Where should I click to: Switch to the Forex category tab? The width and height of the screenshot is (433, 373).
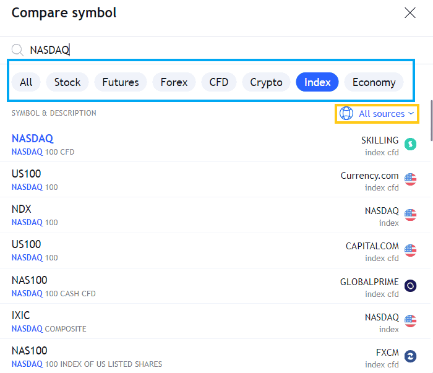(x=174, y=82)
